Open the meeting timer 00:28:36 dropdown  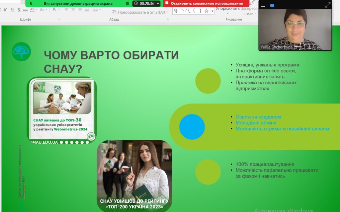tap(146, 3)
